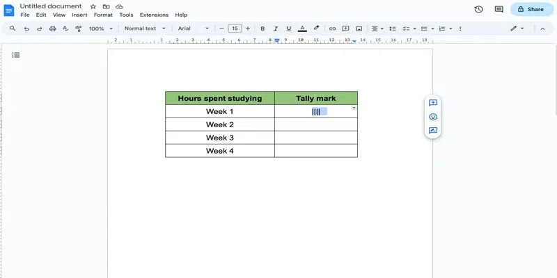This screenshot has height=278, width=557.
Task: Open the Edit menu
Action: tap(41, 15)
